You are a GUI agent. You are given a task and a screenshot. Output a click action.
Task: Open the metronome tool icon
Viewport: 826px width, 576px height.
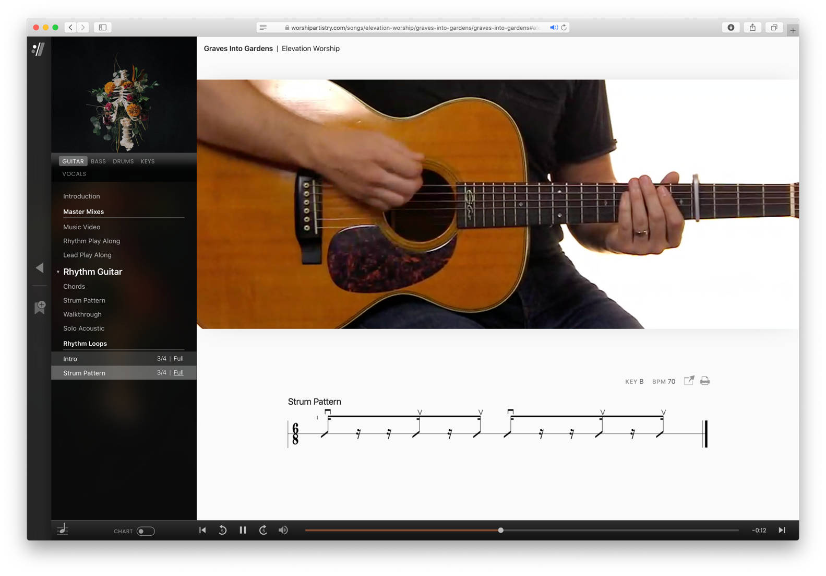pos(63,530)
